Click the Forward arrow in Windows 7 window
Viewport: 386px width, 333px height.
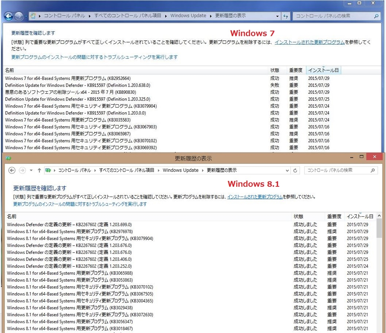19,17
